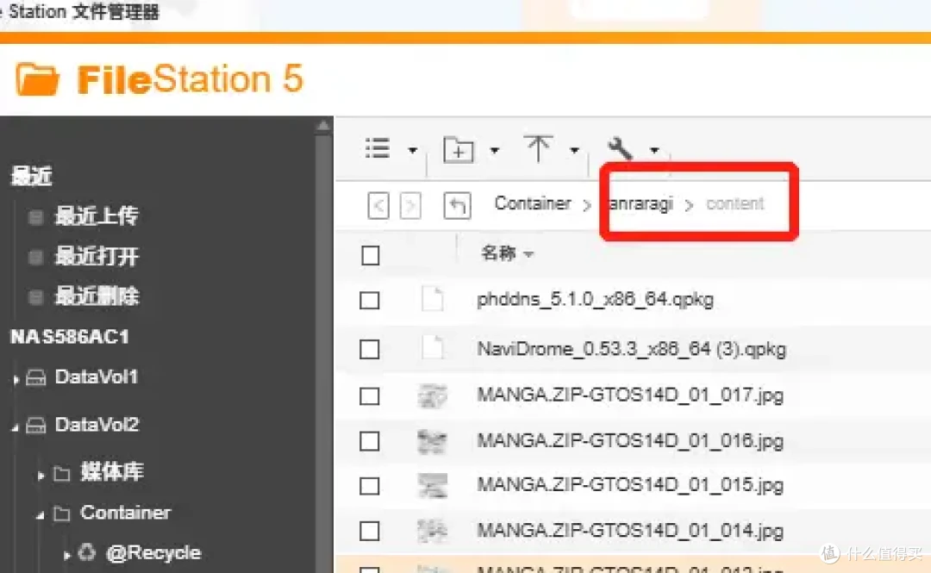The height and width of the screenshot is (573, 931).
Task: Click the recycle icon beside @Recycle
Action: click(87, 552)
